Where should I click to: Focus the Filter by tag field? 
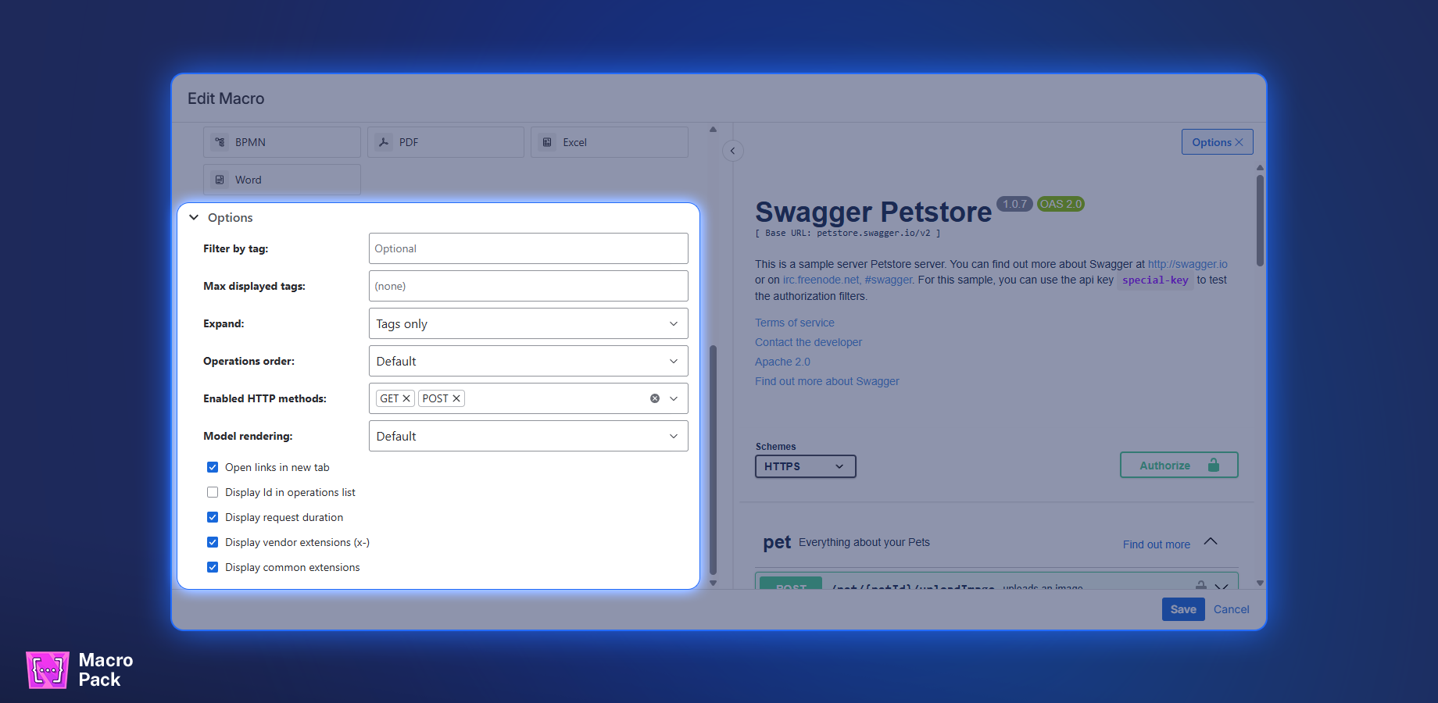click(528, 248)
